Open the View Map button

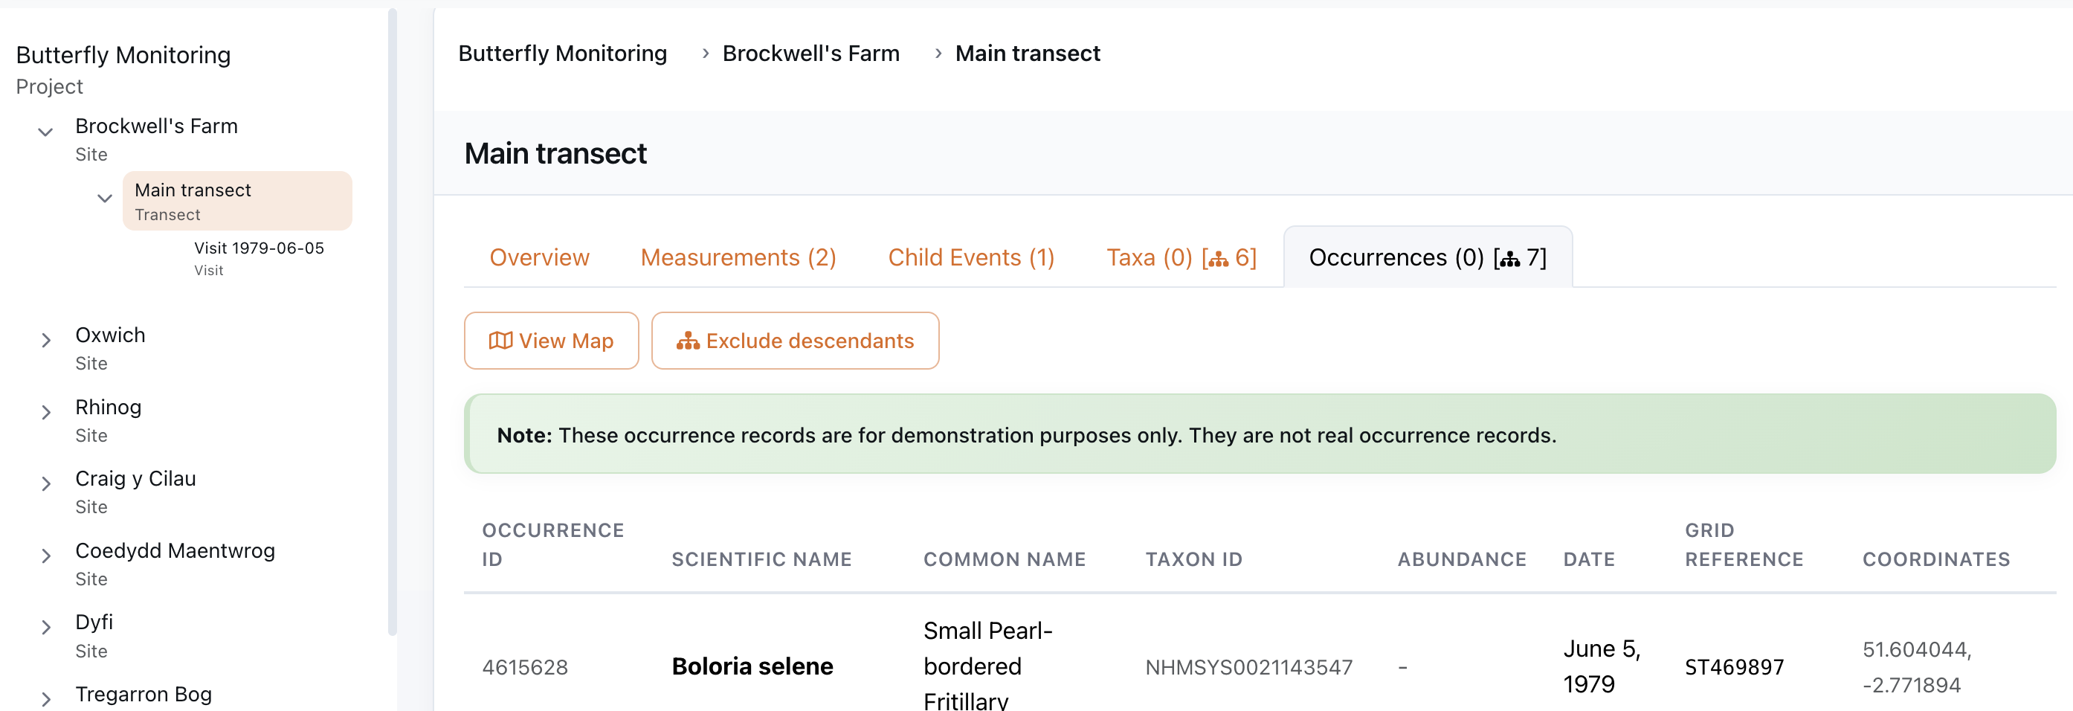(x=550, y=341)
